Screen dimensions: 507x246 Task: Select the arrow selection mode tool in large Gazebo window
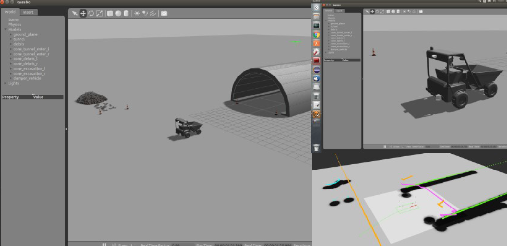point(75,13)
